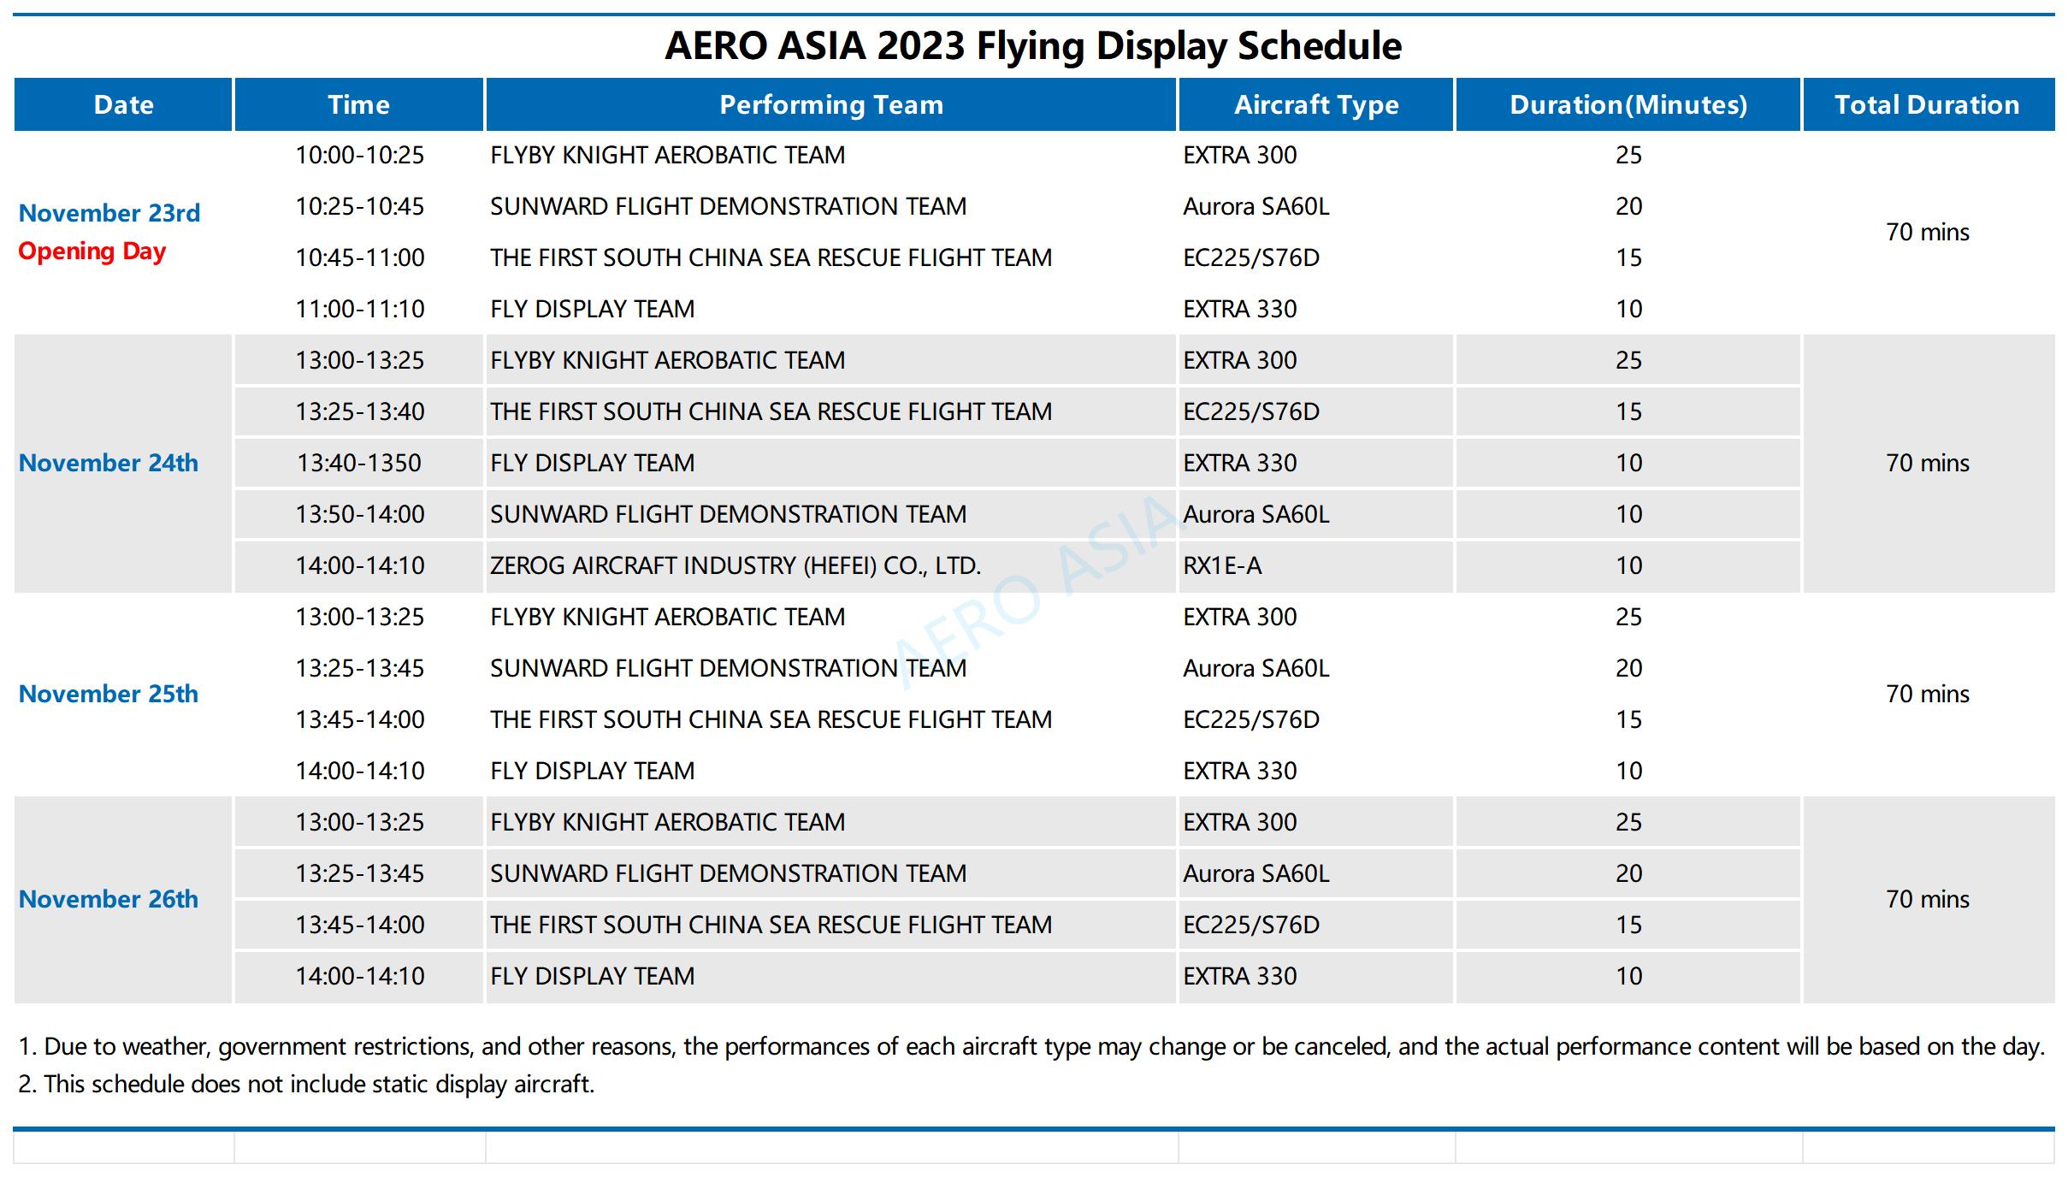Screen dimensions: 2068x1177
Task: Click the Date column header
Action: click(123, 104)
